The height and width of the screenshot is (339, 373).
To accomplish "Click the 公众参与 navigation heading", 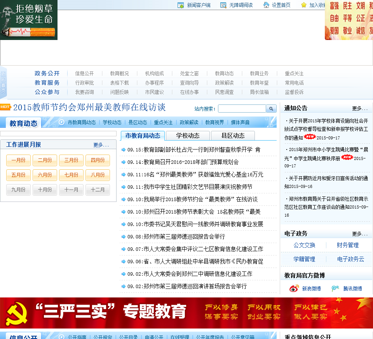I will click(47, 92).
